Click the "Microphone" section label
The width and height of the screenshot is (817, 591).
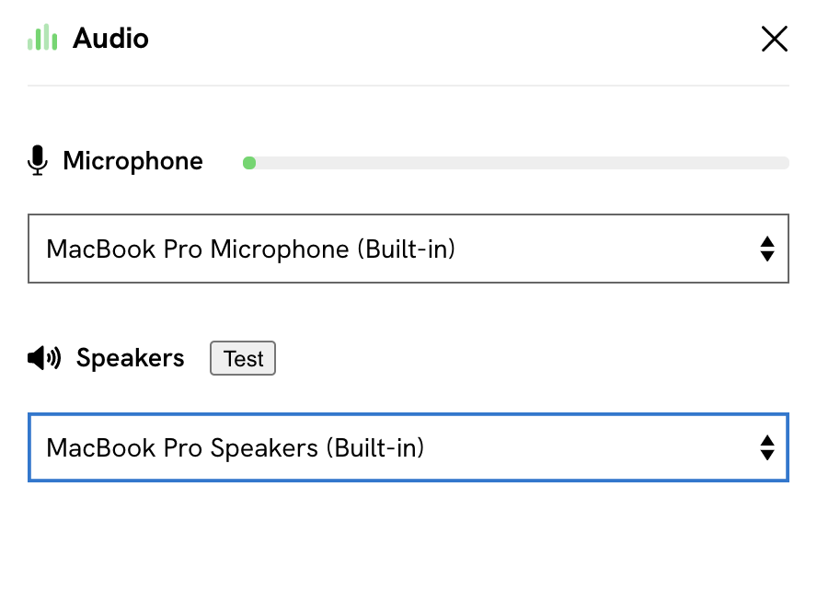(132, 161)
